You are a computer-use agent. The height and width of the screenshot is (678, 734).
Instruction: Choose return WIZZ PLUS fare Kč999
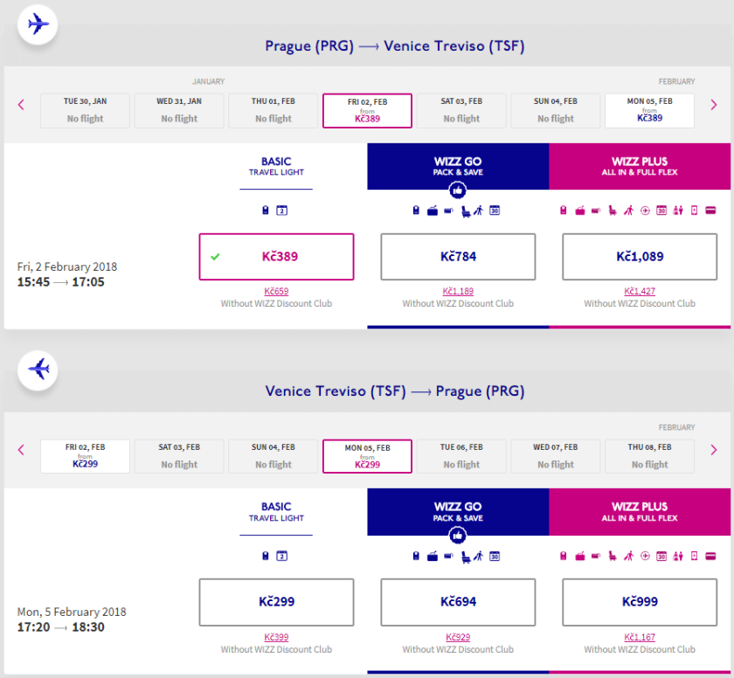click(640, 602)
